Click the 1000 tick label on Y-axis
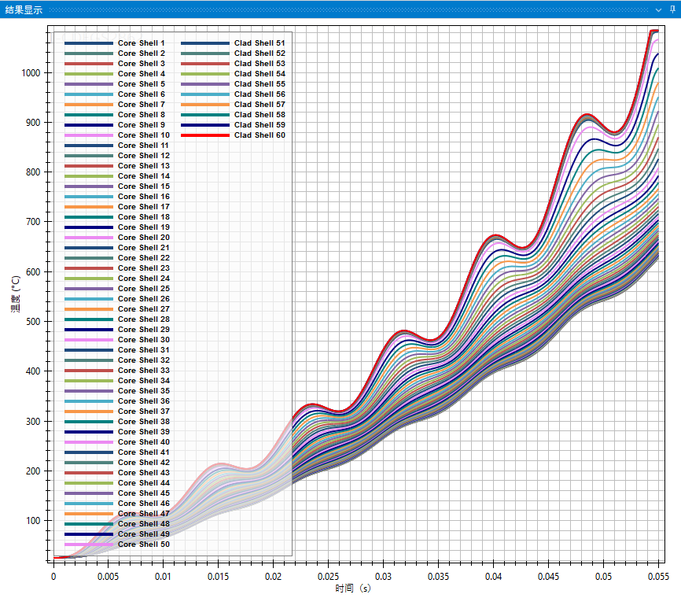Screen dimensions: 681x598 coord(31,72)
